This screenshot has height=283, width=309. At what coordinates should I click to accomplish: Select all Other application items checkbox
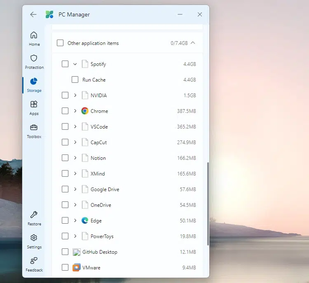coord(60,43)
